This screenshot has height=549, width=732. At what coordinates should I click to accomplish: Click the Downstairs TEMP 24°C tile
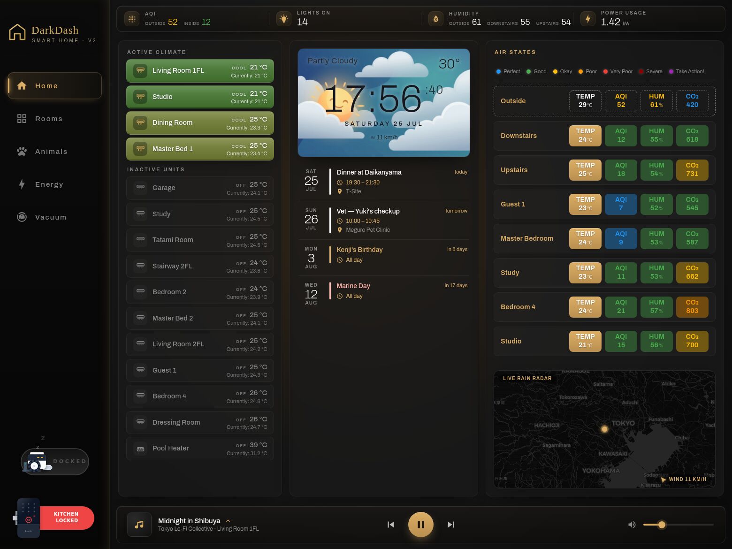pyautogui.click(x=585, y=136)
